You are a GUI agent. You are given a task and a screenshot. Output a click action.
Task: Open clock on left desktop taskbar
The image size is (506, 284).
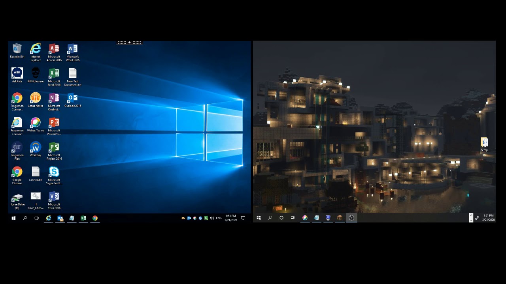[x=231, y=218]
